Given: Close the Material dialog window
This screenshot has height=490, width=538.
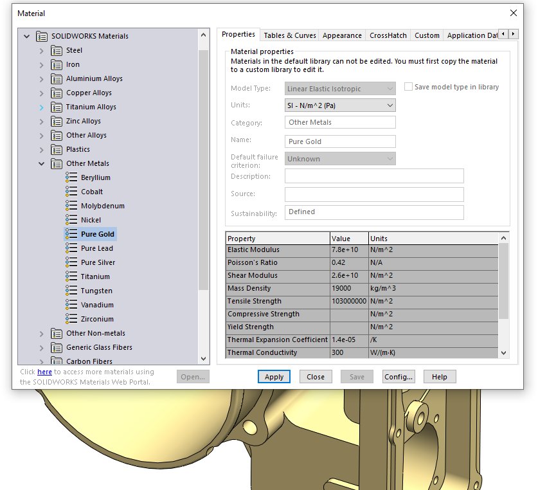Looking at the screenshot, I should (x=514, y=13).
